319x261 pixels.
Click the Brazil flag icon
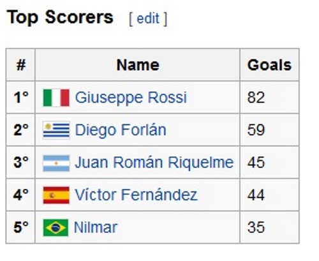(56, 228)
